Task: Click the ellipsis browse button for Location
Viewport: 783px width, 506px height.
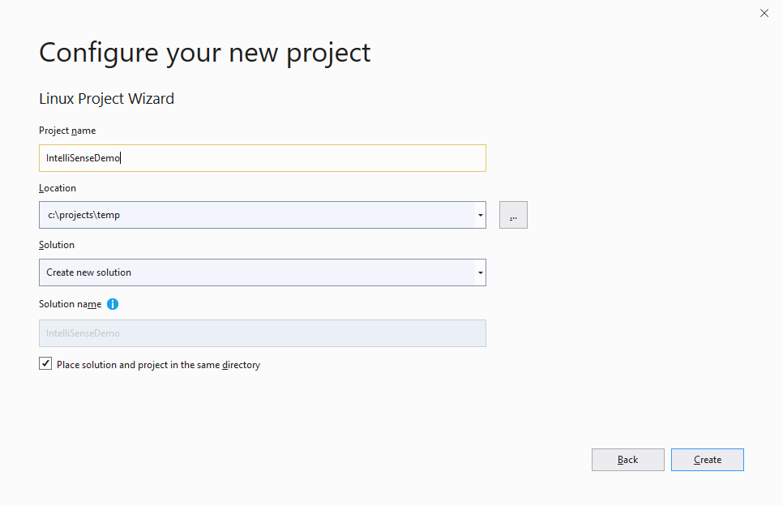Action: point(513,215)
